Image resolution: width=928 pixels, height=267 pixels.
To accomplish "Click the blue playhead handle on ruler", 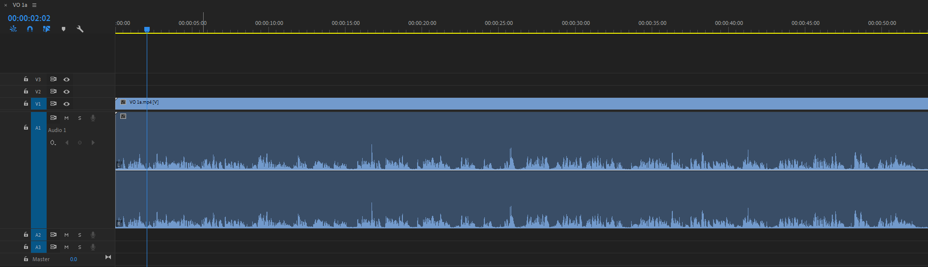I will (147, 30).
